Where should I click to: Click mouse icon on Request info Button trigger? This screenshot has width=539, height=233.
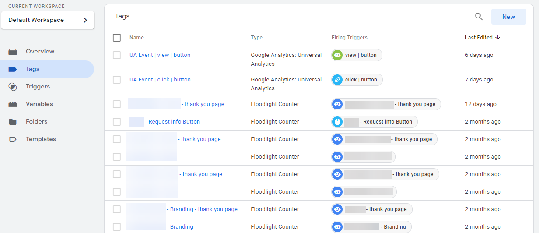coord(337,122)
